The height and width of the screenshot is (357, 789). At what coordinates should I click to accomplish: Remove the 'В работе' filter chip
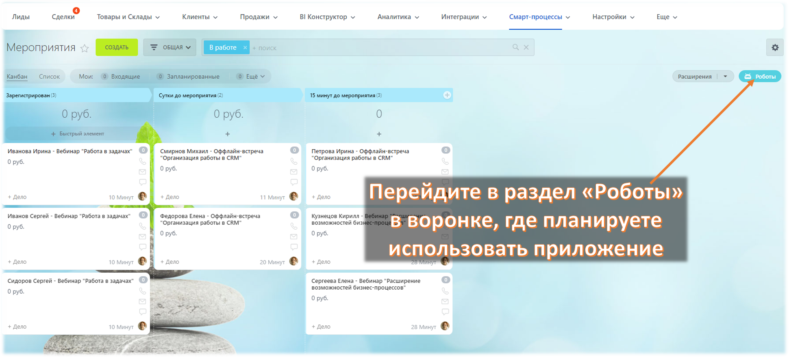[245, 47]
